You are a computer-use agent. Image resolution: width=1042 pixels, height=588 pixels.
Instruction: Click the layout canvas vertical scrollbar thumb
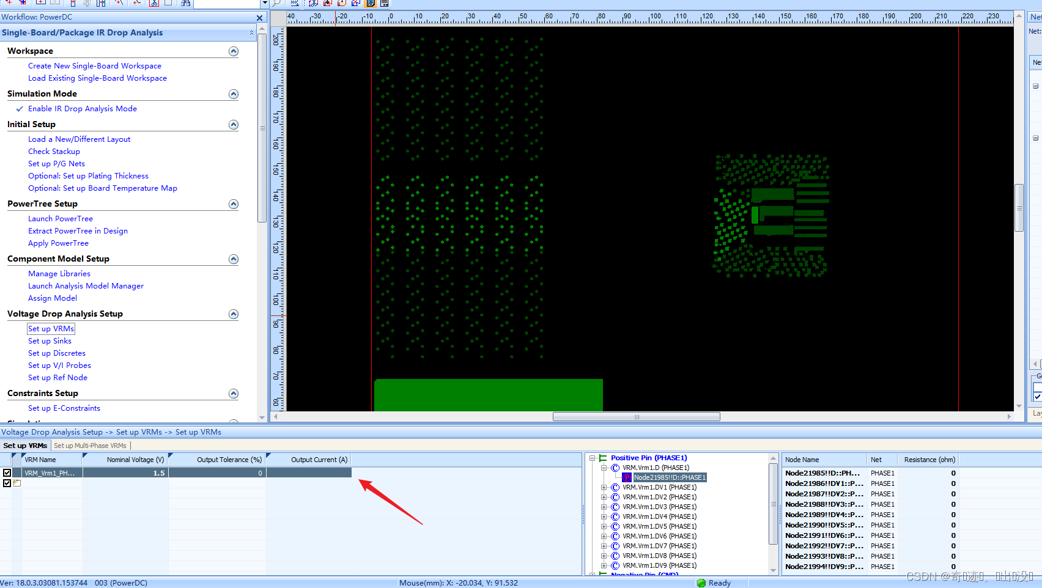[1019, 208]
